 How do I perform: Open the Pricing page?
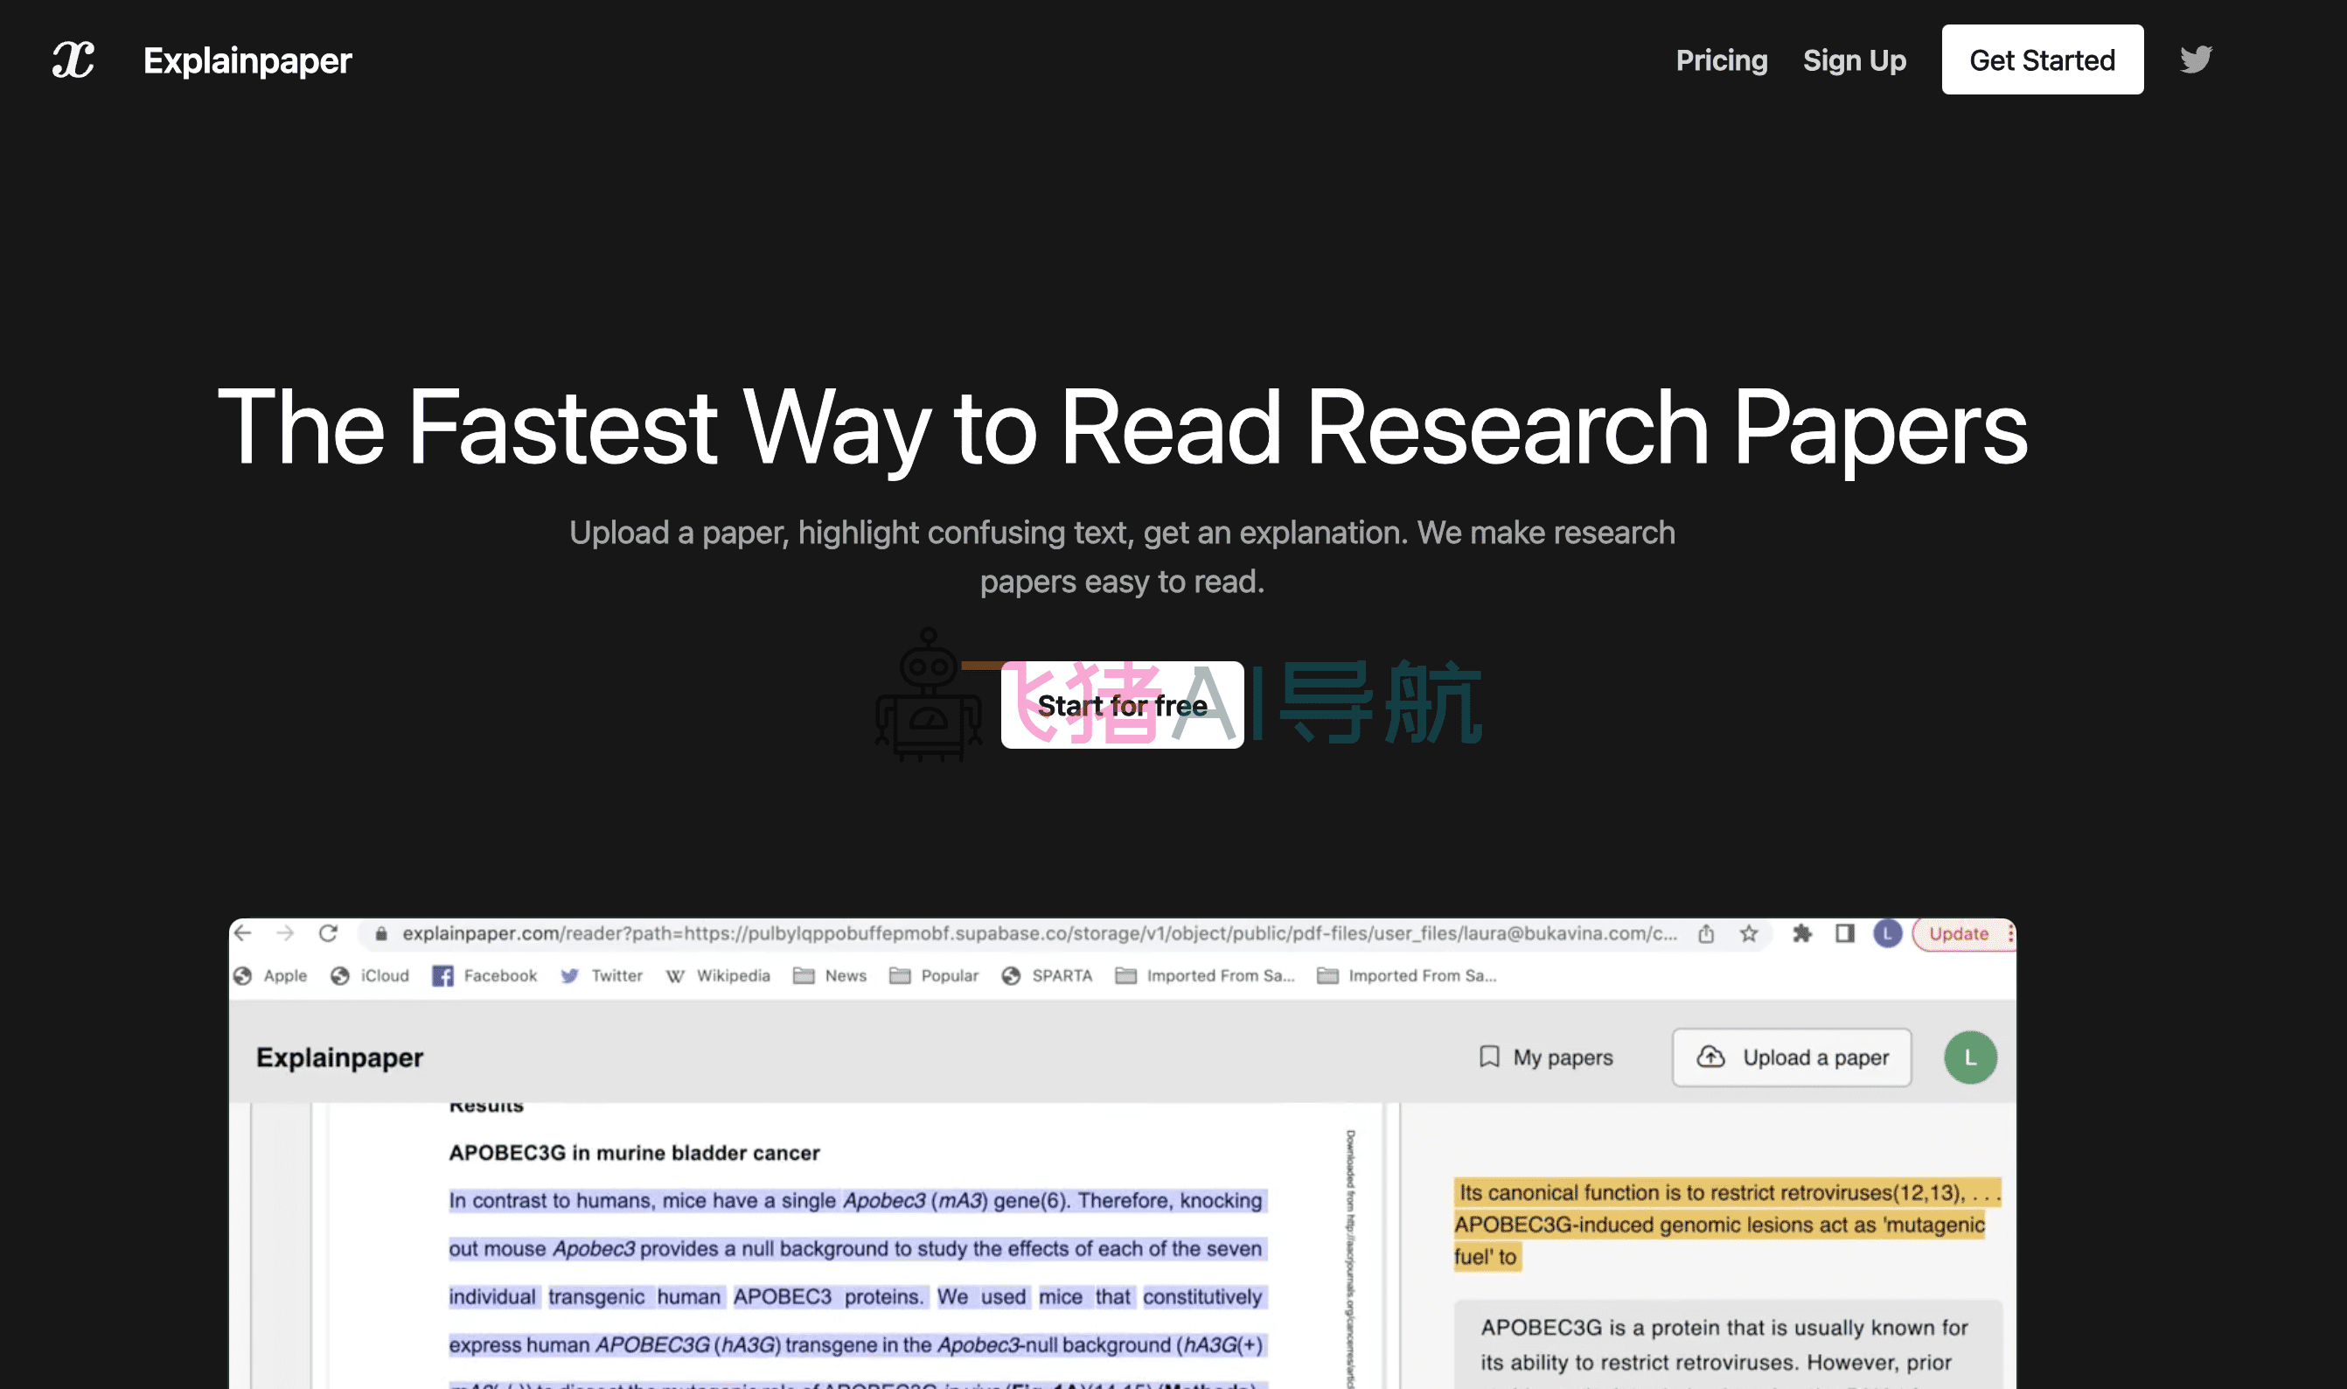1721,59
